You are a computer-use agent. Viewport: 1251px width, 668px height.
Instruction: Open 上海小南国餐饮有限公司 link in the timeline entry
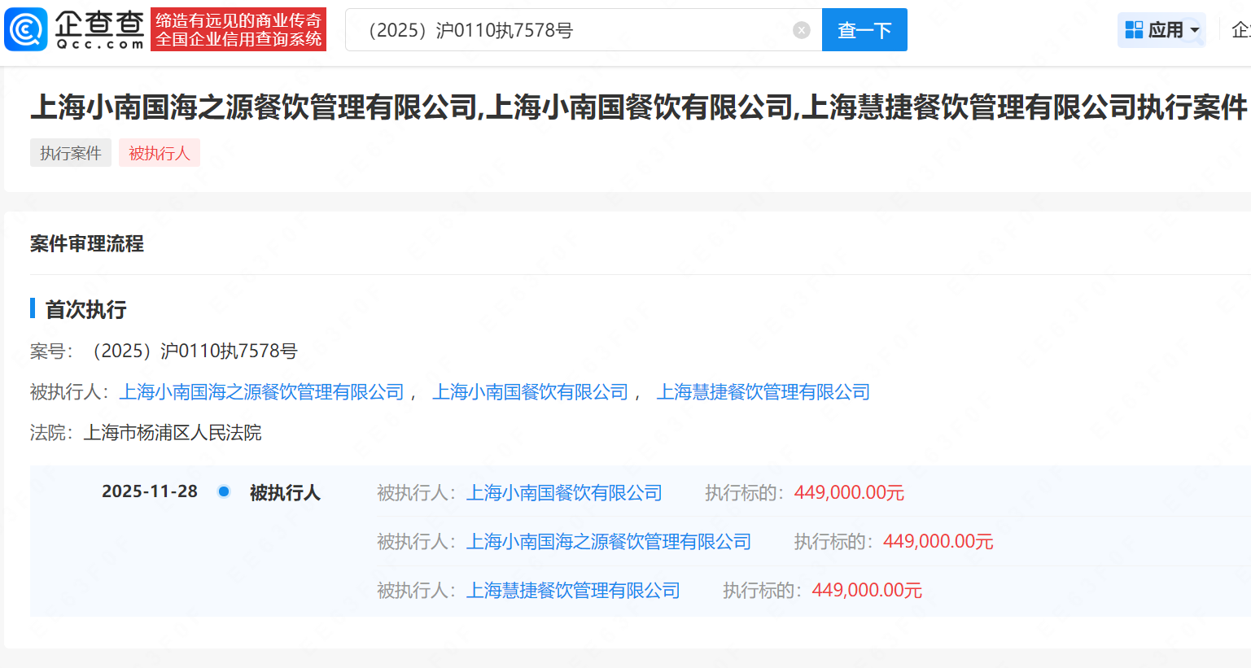(x=563, y=493)
